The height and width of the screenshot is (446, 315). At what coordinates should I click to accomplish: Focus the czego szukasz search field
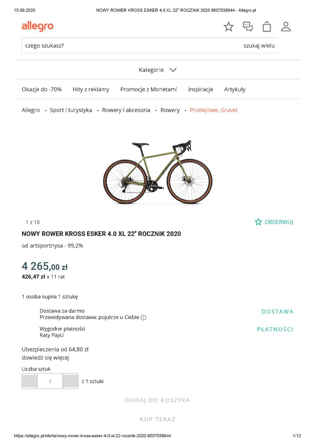(131, 46)
